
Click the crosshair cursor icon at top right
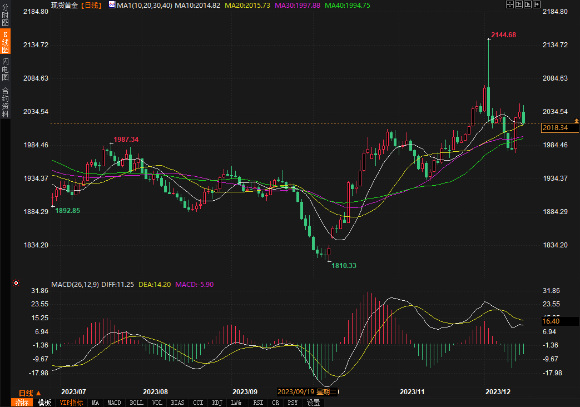click(510, 4)
